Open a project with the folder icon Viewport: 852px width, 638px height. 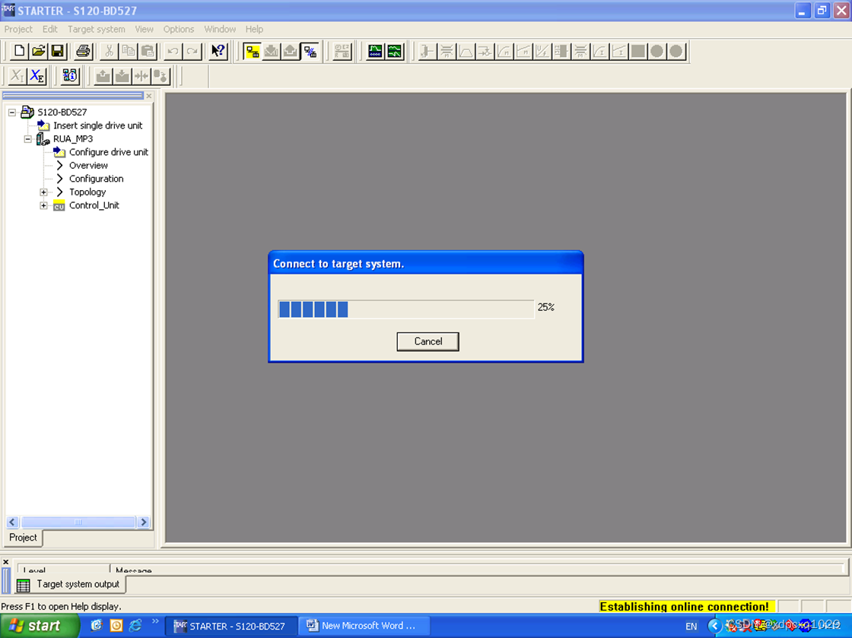(x=39, y=51)
